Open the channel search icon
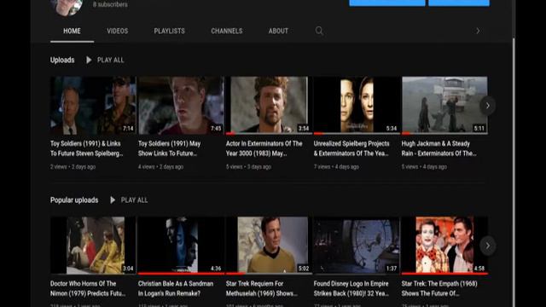The image size is (546, 307). (x=319, y=31)
